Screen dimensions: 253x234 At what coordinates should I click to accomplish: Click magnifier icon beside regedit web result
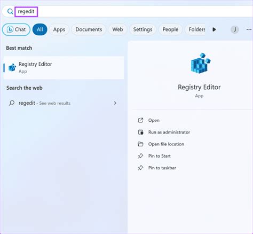12,103
